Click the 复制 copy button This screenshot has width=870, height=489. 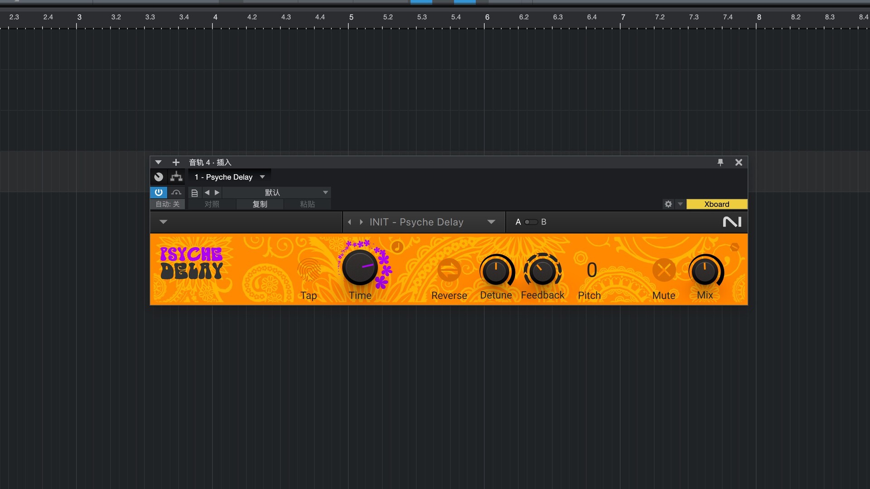[260, 204]
